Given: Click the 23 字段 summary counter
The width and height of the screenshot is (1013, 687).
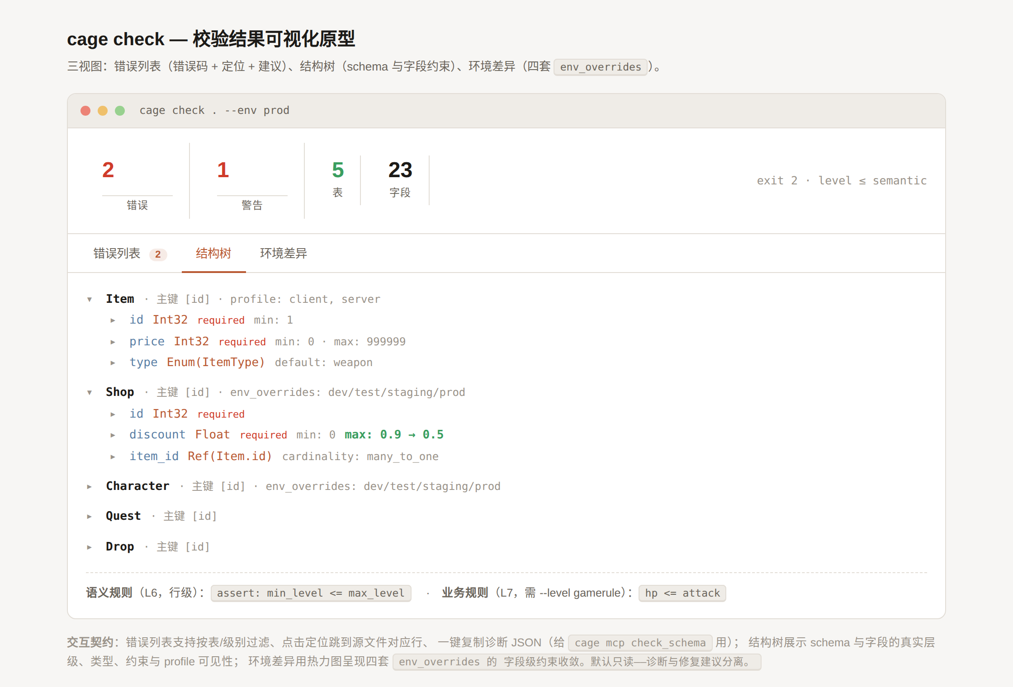Looking at the screenshot, I should (x=400, y=179).
